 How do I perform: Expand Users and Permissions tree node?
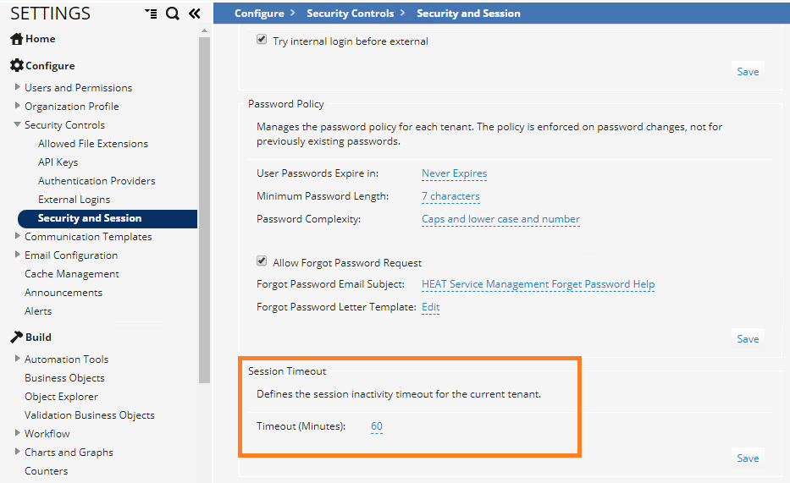click(18, 87)
